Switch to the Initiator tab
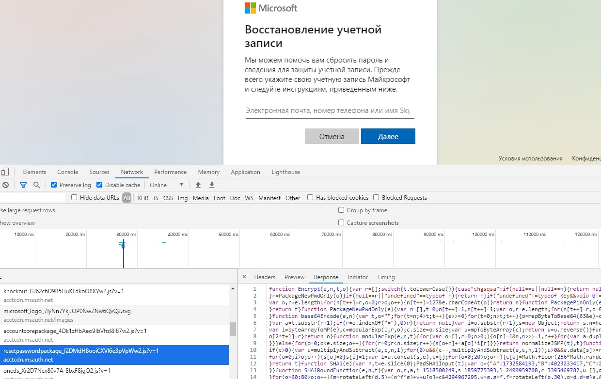 (x=358, y=277)
